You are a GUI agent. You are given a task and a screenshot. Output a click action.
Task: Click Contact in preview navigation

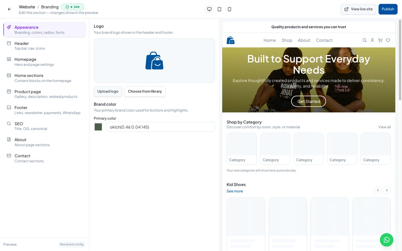[x=324, y=40]
